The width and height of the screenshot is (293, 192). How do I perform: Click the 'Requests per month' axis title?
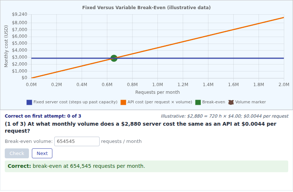pyautogui.click(x=157, y=92)
